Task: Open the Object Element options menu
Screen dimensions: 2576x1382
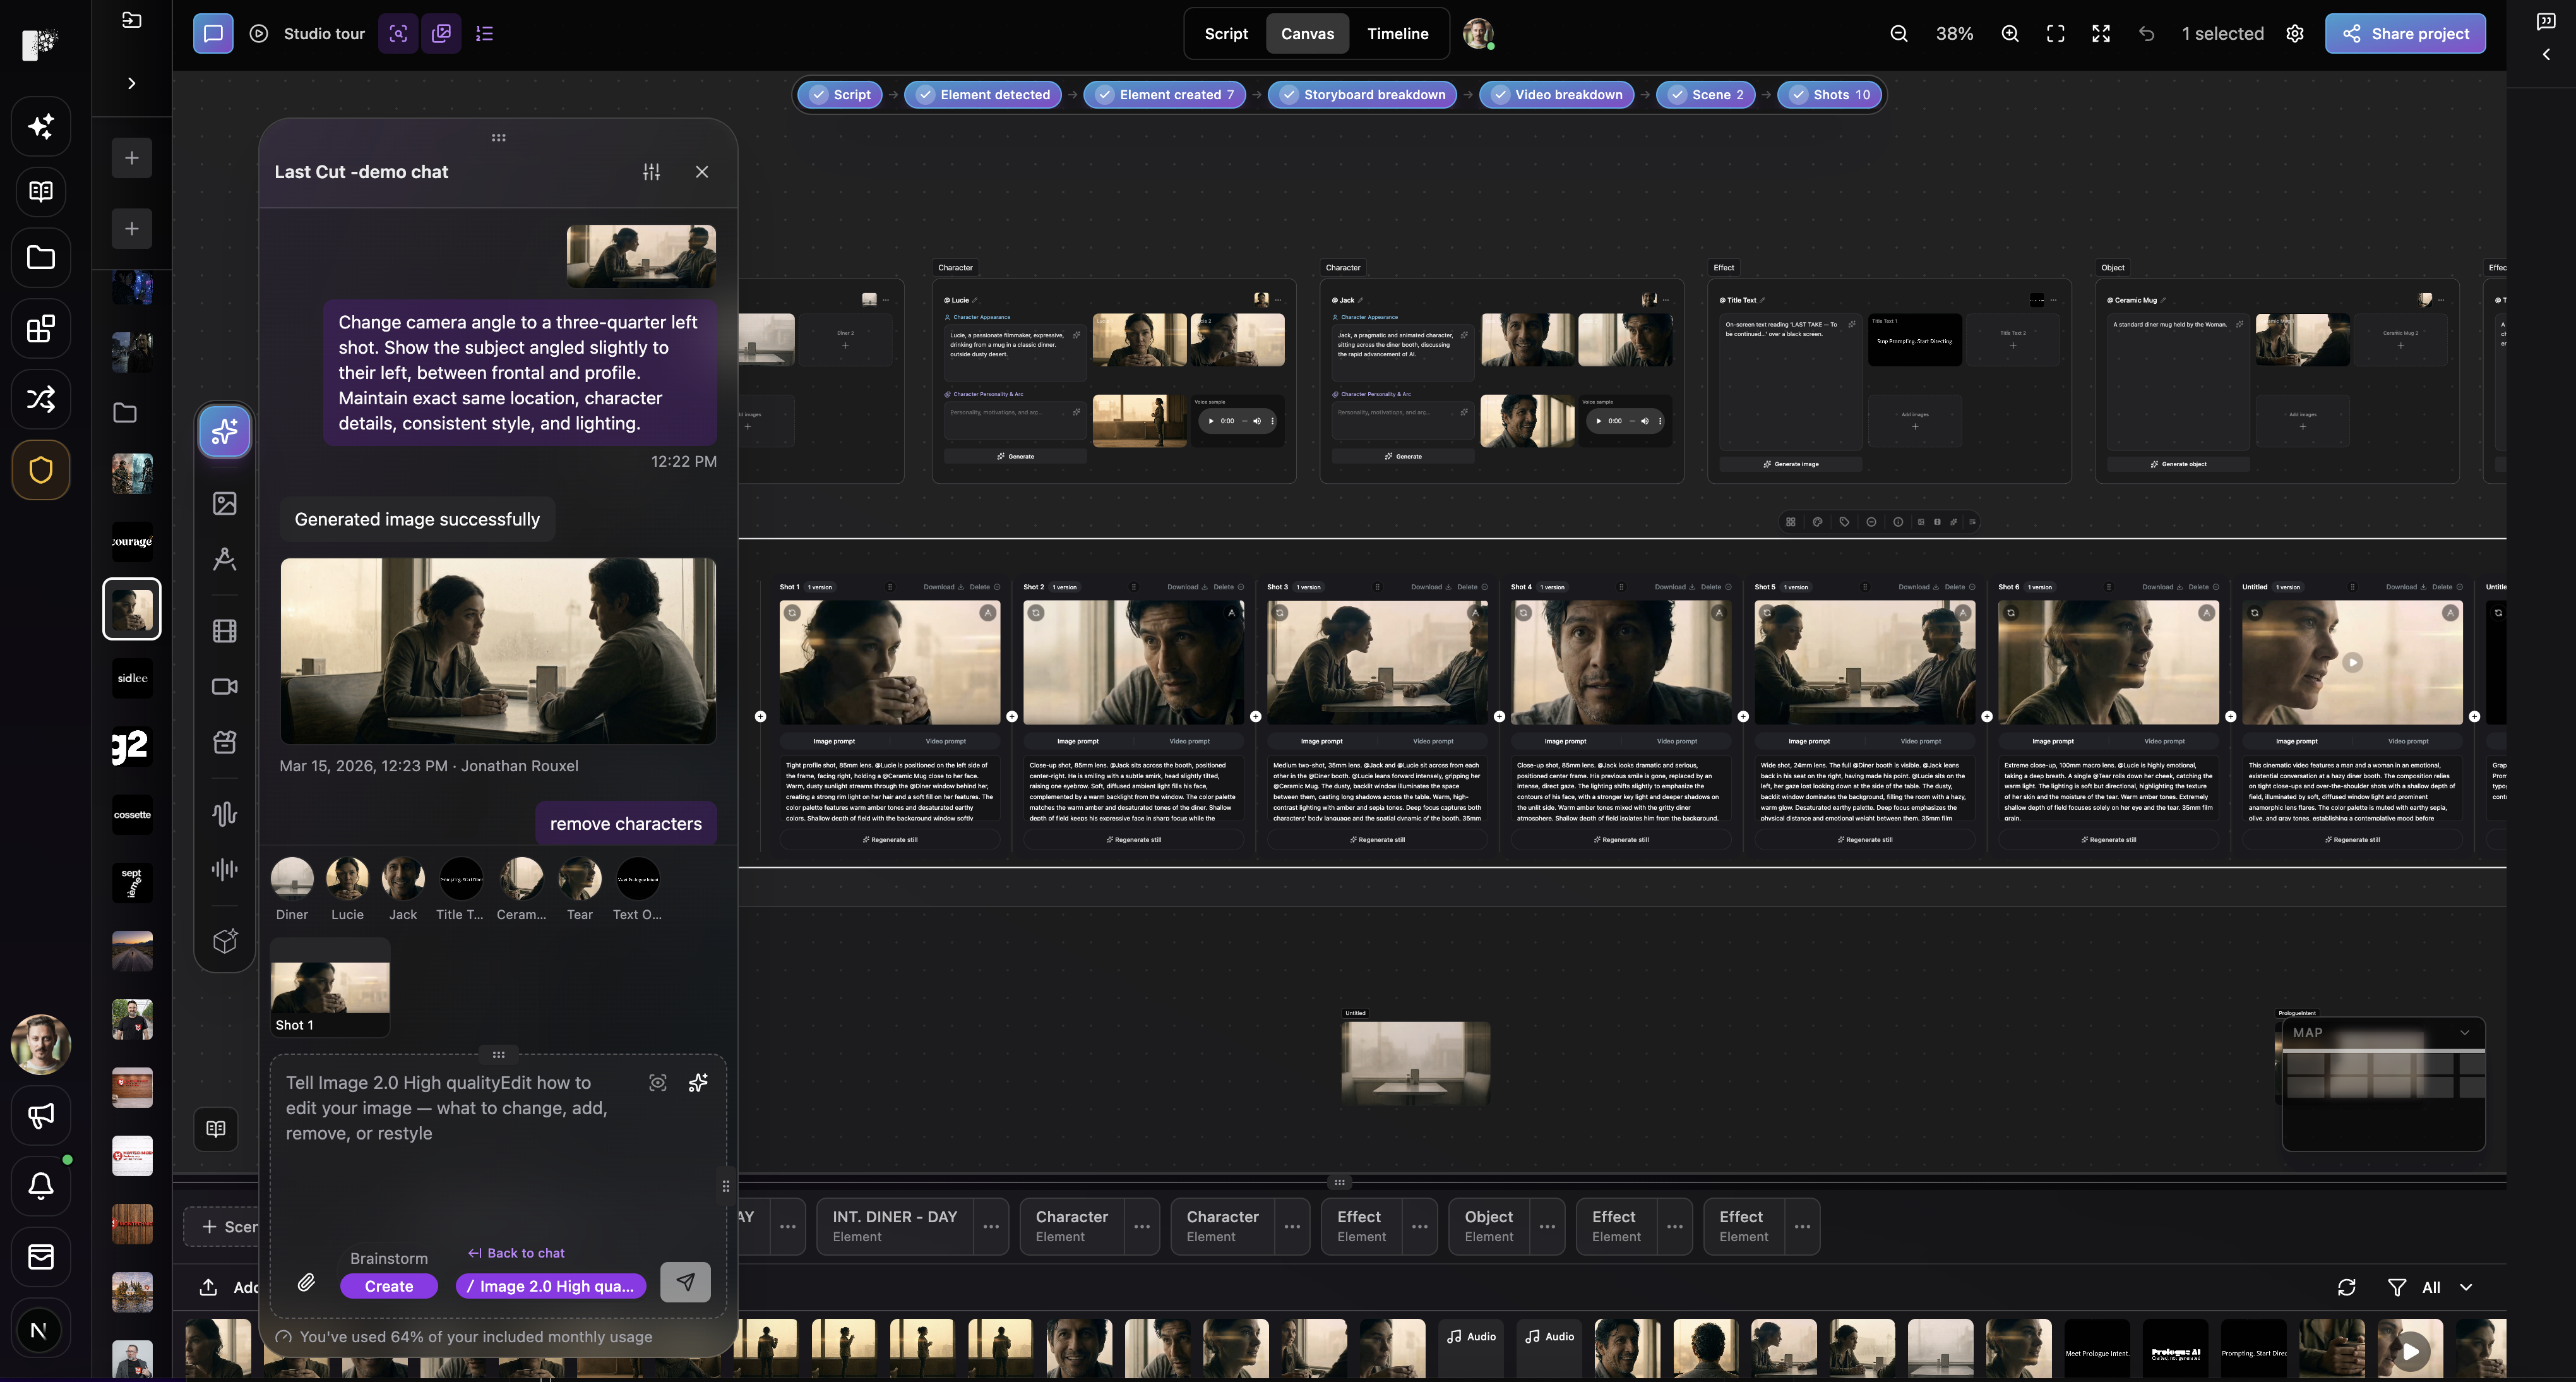Action: point(1547,1226)
